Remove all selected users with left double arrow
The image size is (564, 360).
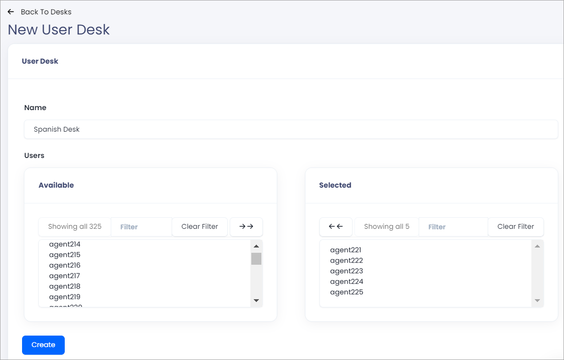click(336, 226)
